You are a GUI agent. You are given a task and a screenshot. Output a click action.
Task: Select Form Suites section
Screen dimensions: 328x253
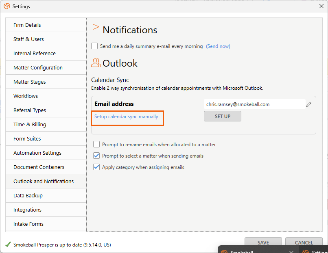(46, 138)
